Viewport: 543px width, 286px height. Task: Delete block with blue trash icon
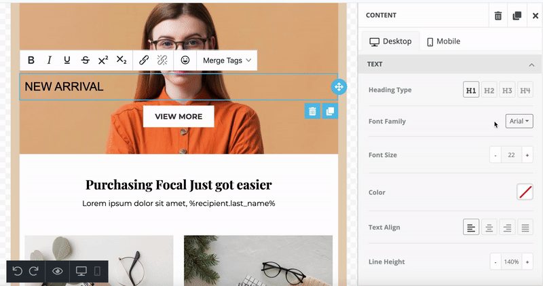click(312, 111)
